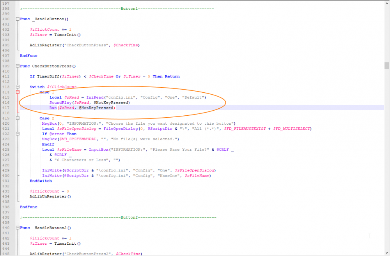Click the Switch keyword on line 413
Image resolution: width=390 pixels, height=256 pixels.
coord(37,87)
